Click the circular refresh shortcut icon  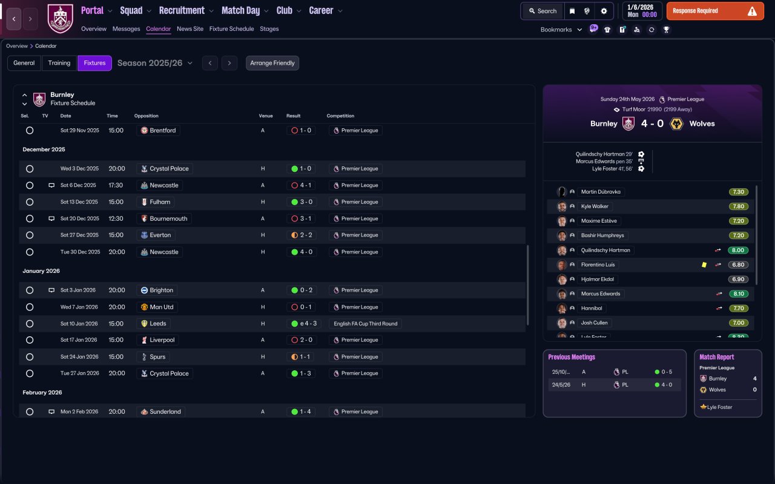651,30
